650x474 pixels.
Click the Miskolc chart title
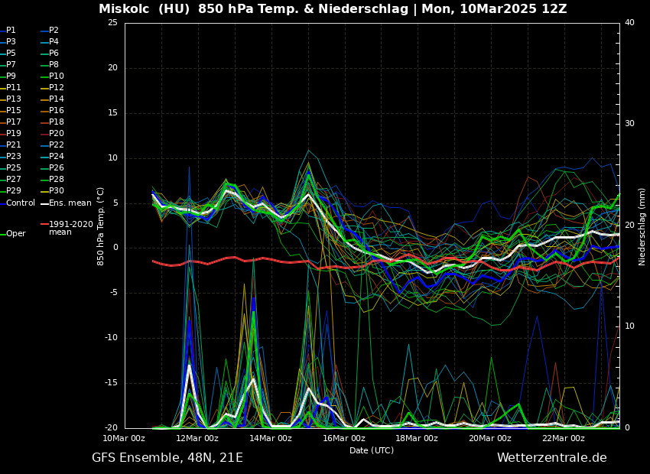(333, 9)
